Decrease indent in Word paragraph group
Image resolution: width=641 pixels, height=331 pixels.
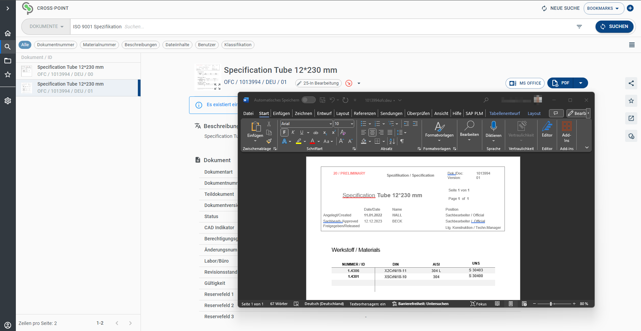(406, 124)
